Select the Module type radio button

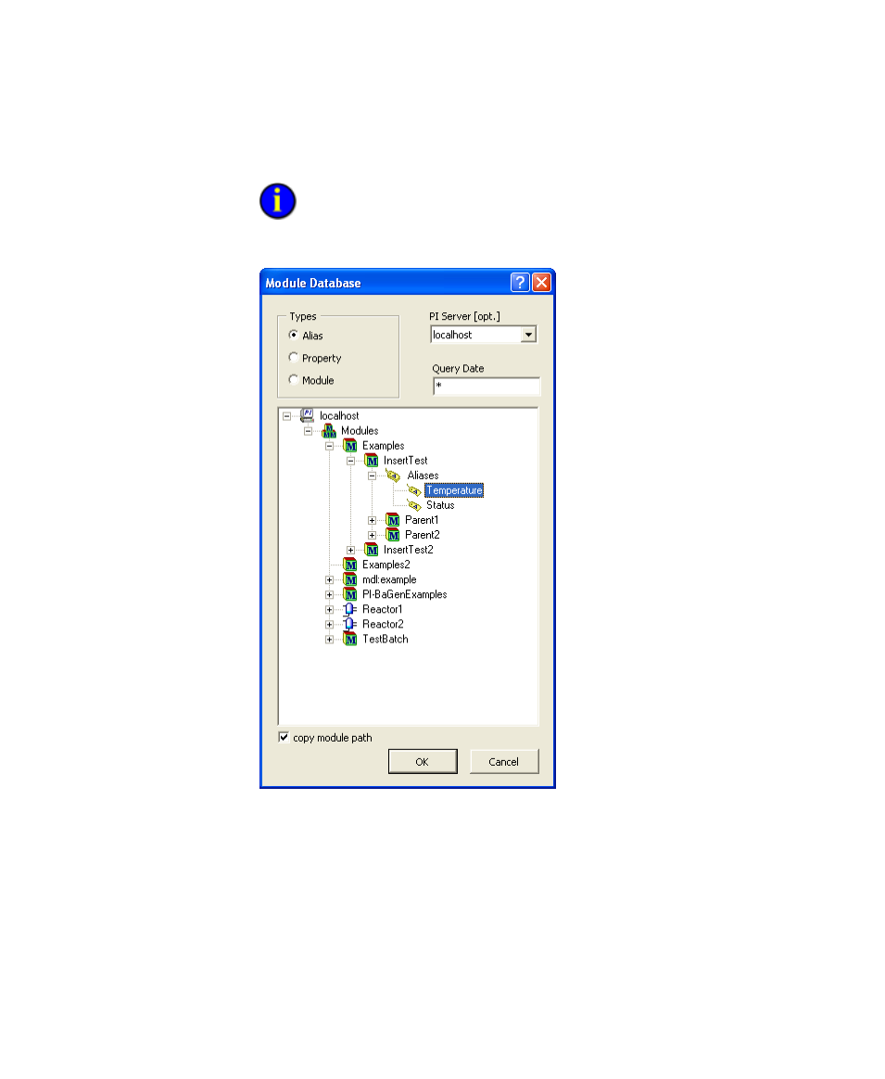pyautogui.click(x=294, y=379)
